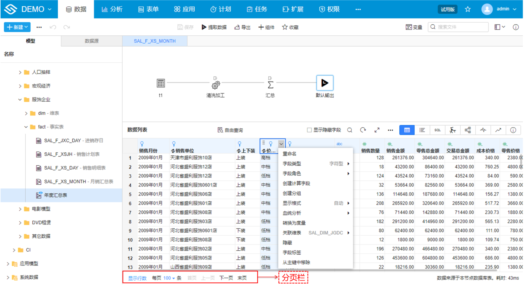Image resolution: width=524 pixels, height=286 pixels.
Task: Select 转换为度量 in the context menu
Action: click(294, 223)
